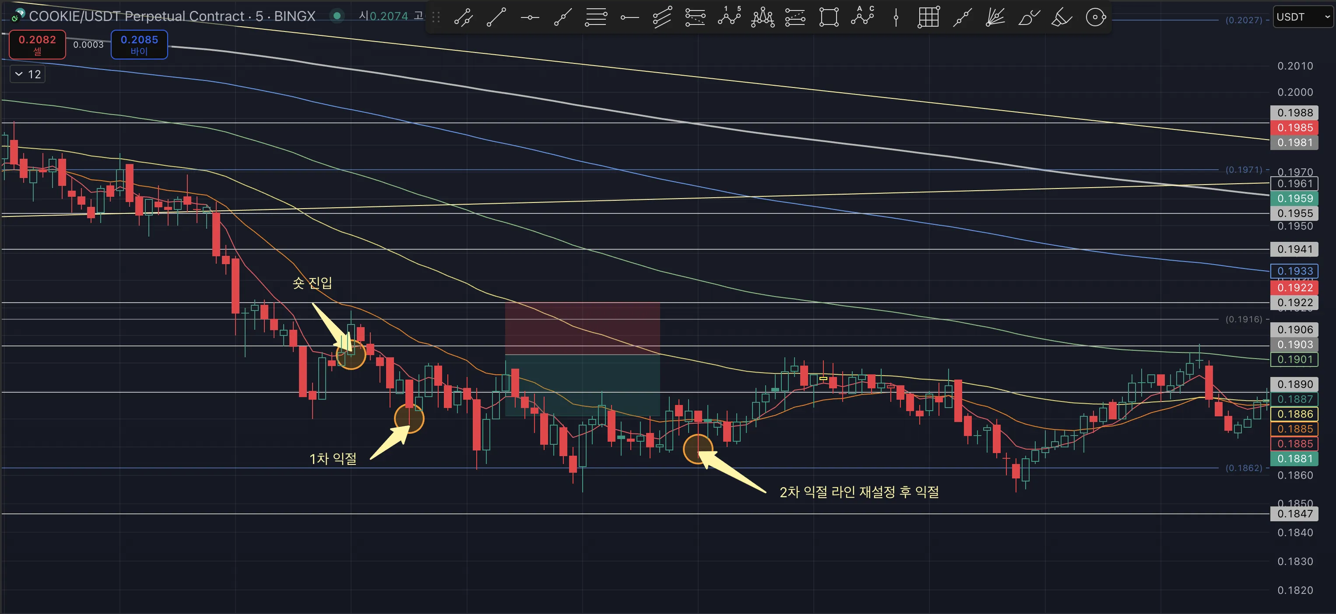Click the green-outlined 0.1901 price label
This screenshot has width=1336, height=614.
click(x=1294, y=359)
